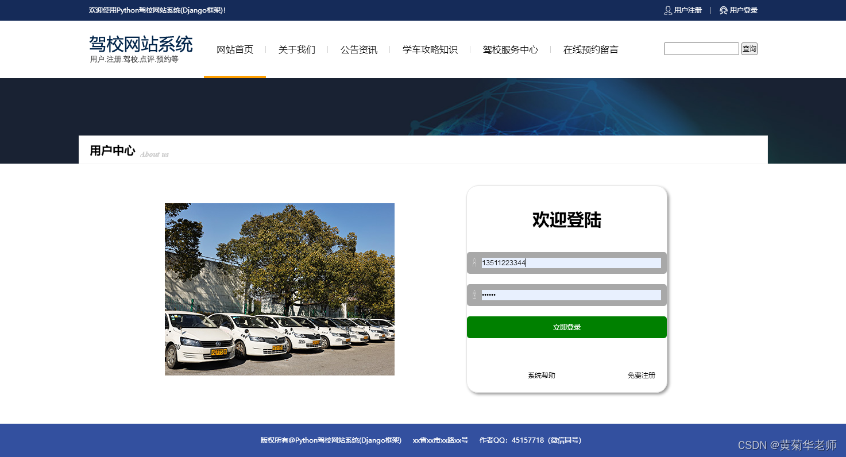Click inside the search input box

click(x=701, y=48)
